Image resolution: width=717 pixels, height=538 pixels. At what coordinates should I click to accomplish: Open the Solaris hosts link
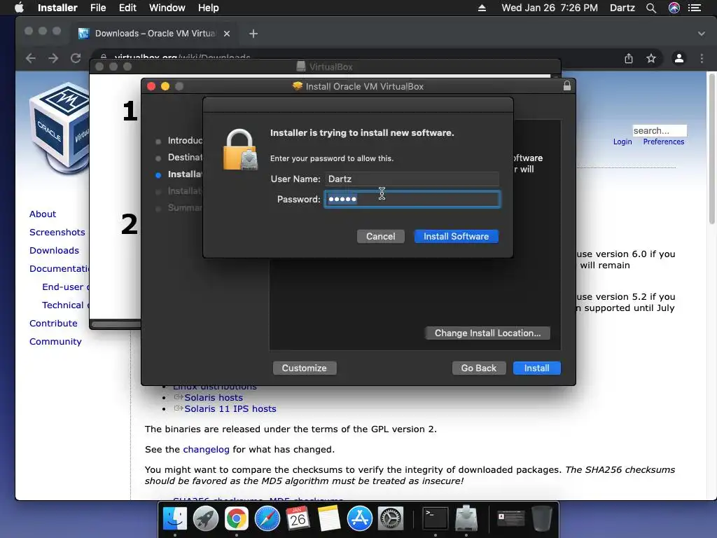click(214, 398)
